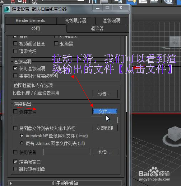Click the 位图代理 / 页面设置禁用 label

pyautogui.click(x=36, y=93)
